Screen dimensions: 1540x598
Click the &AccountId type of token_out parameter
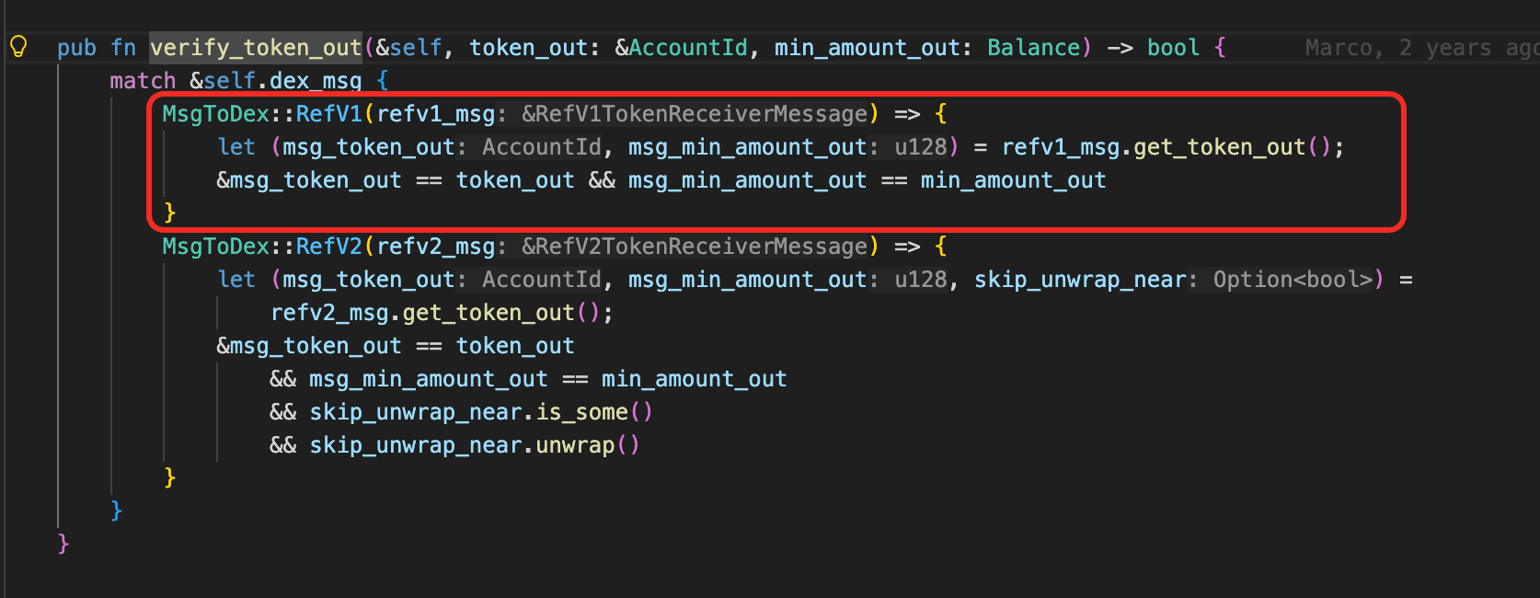point(681,48)
